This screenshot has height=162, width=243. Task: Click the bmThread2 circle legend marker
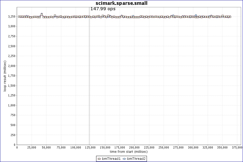(124, 159)
